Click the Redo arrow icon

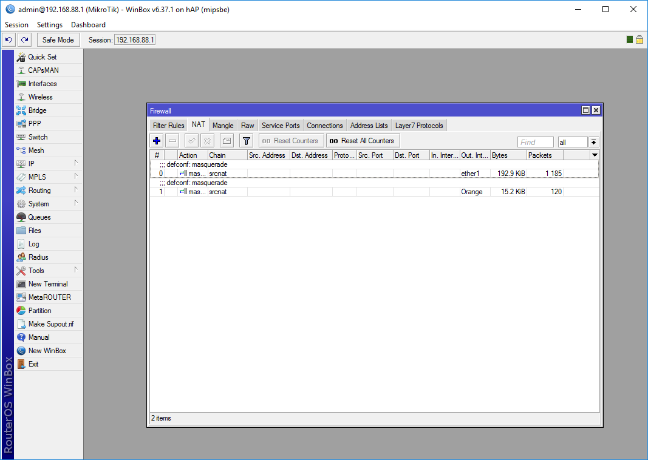pyautogui.click(x=25, y=40)
